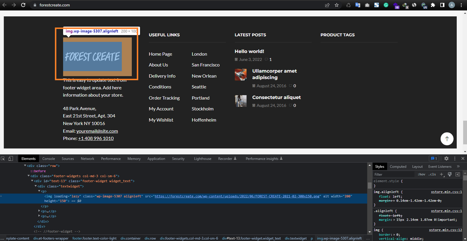Reload the forestcreate.com page
This screenshot has height=241, width=467.
[x=23, y=5]
